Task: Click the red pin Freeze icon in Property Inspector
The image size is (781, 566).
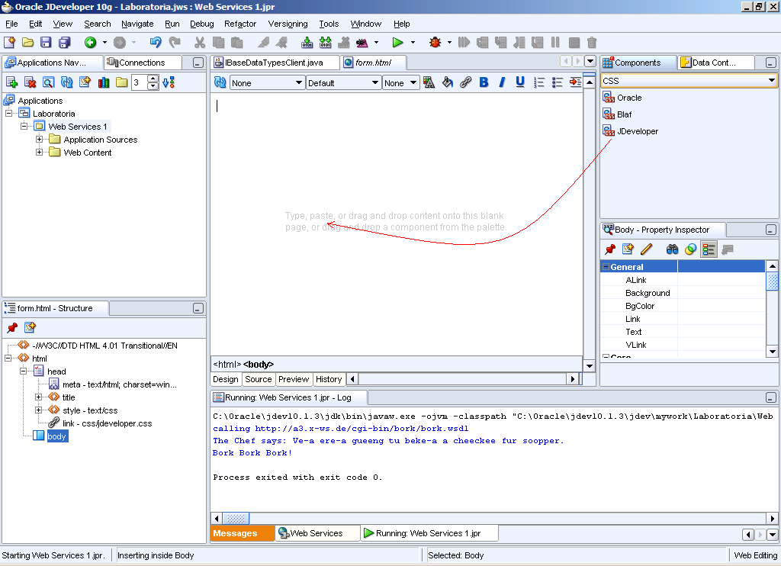Action: pyautogui.click(x=610, y=249)
